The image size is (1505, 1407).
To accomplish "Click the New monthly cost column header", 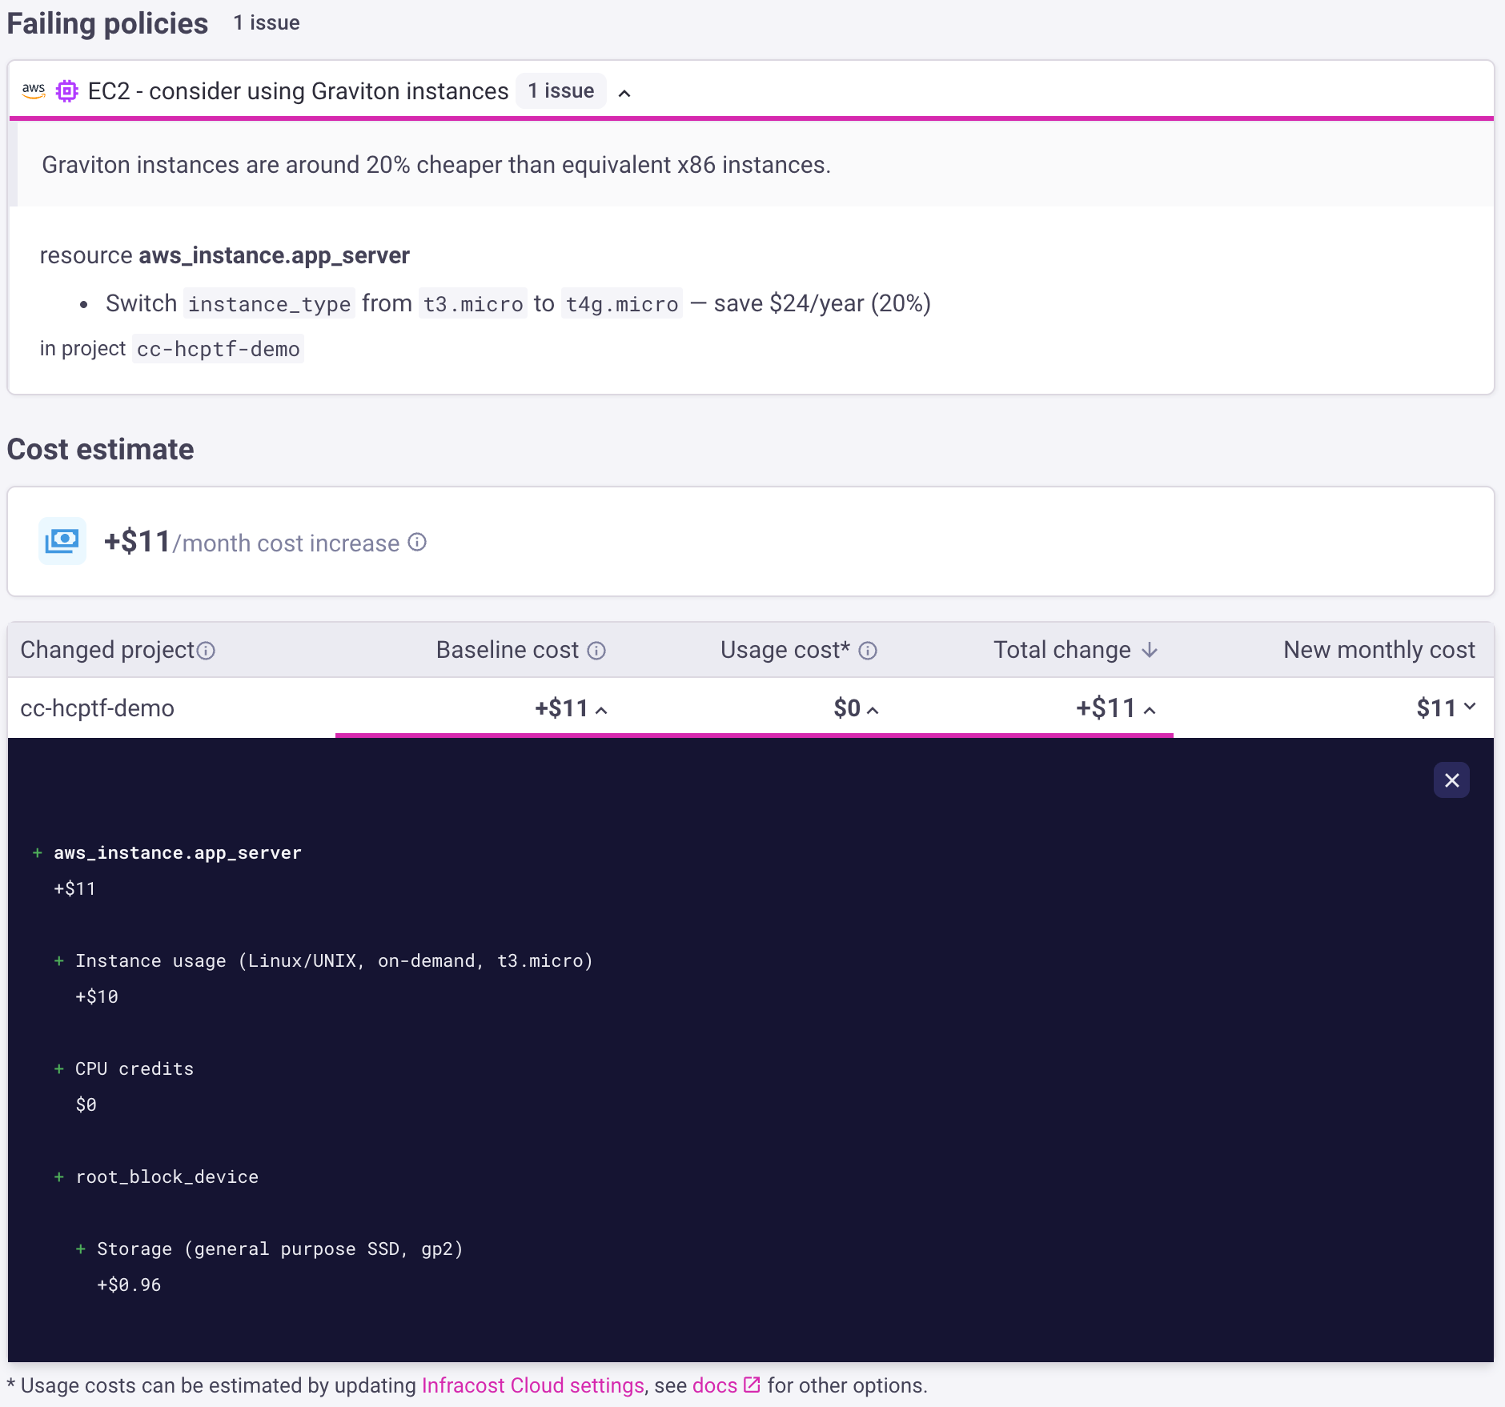I will [1379, 650].
